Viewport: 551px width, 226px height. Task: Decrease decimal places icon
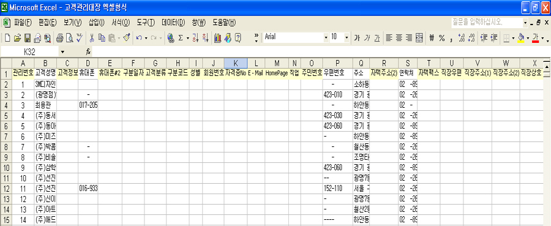[471, 37]
